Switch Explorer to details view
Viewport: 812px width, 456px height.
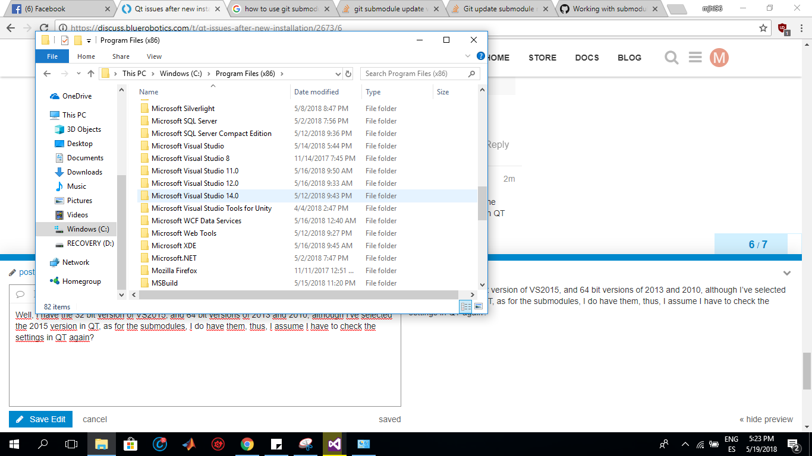click(x=466, y=306)
